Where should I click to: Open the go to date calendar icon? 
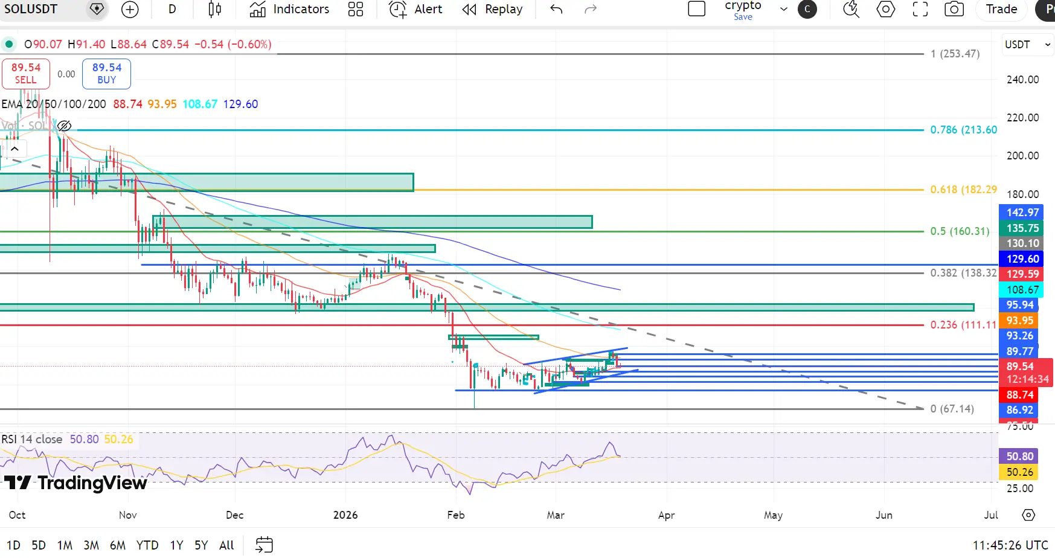tap(264, 545)
